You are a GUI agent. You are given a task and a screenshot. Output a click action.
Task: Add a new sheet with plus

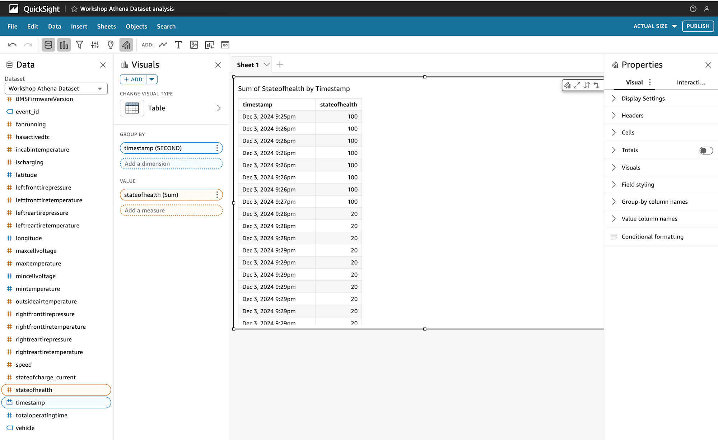point(280,64)
